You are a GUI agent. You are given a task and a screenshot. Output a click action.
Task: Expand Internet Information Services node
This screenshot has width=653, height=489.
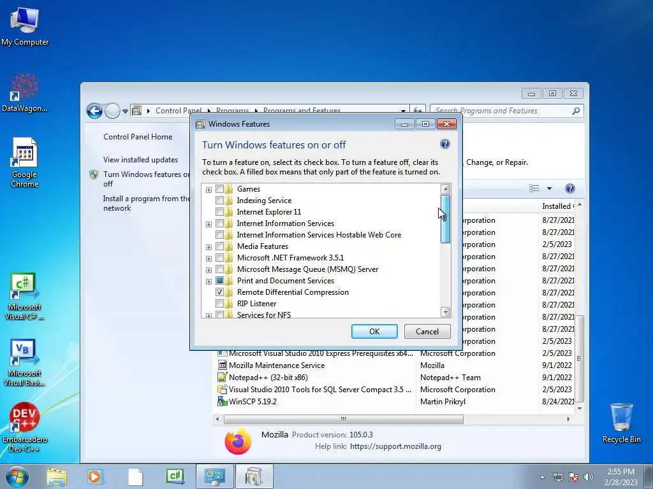pos(209,224)
